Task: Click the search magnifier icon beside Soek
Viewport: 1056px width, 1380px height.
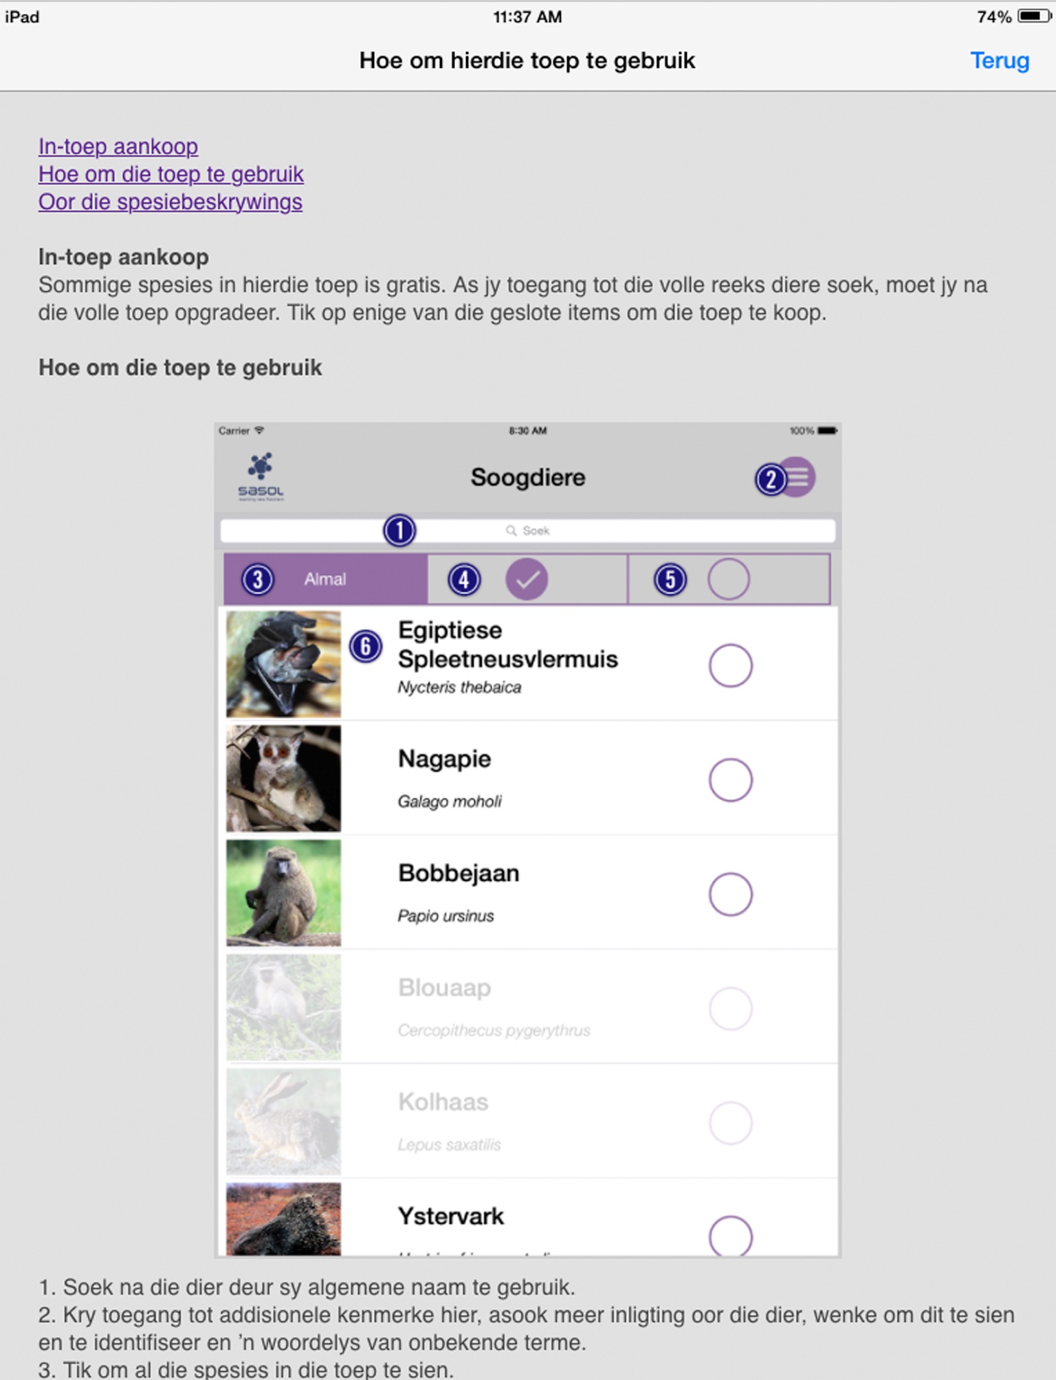Action: [511, 531]
